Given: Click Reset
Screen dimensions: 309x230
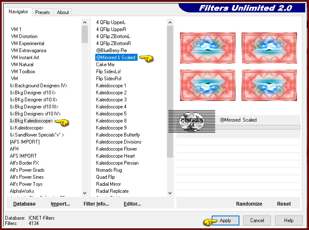Looking at the screenshot, I should pos(284,204).
